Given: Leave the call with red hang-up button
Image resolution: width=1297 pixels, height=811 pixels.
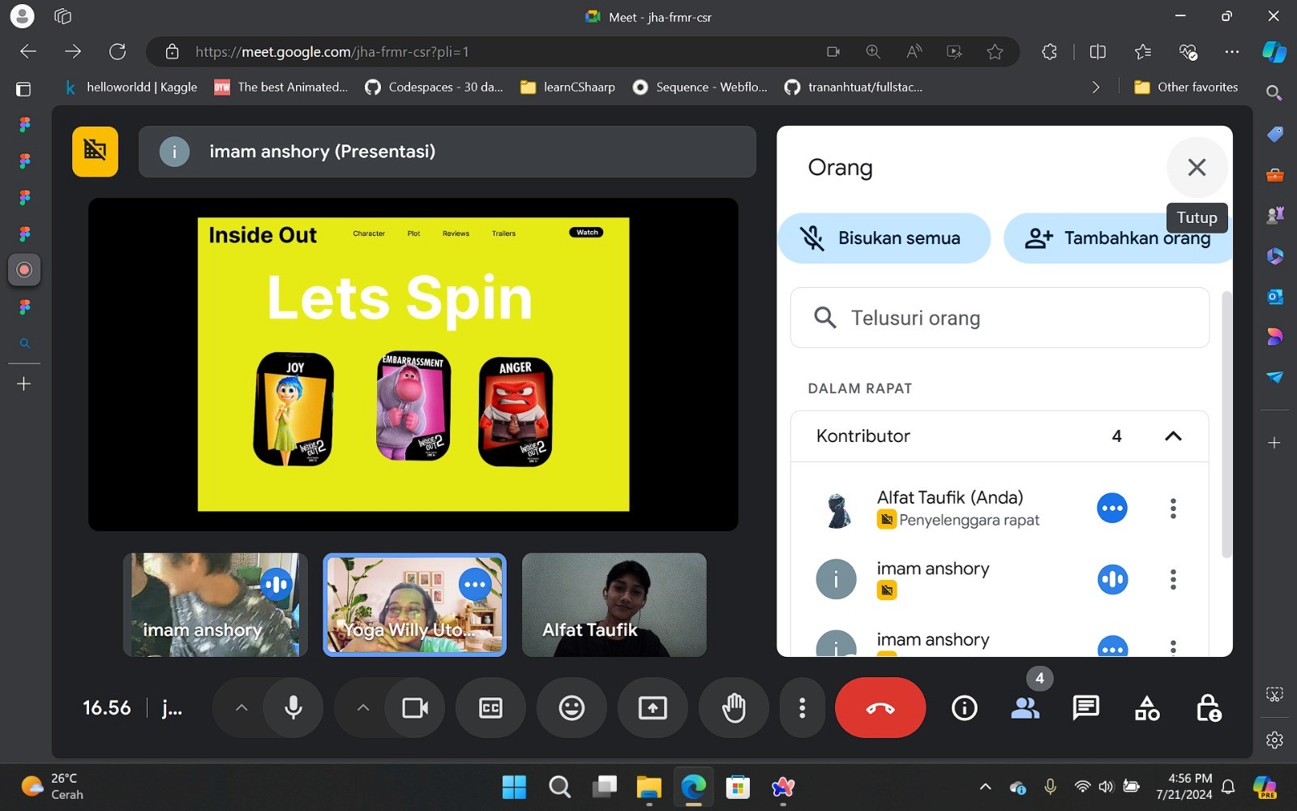Looking at the screenshot, I should (880, 708).
